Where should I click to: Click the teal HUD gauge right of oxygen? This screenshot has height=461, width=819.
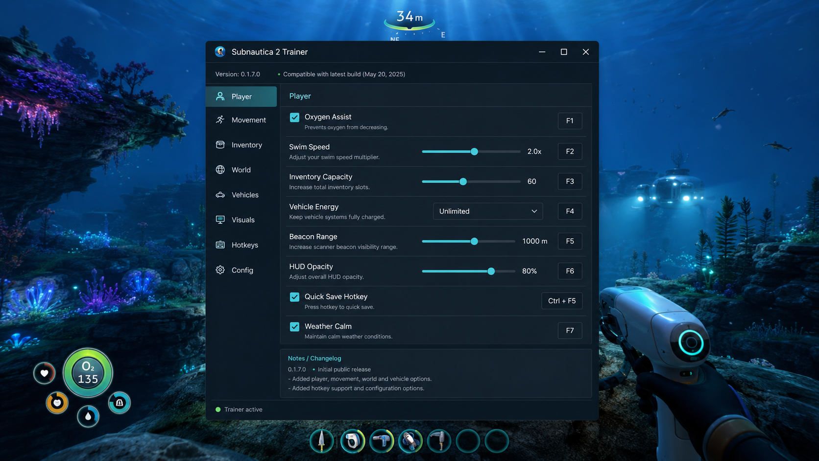[119, 403]
